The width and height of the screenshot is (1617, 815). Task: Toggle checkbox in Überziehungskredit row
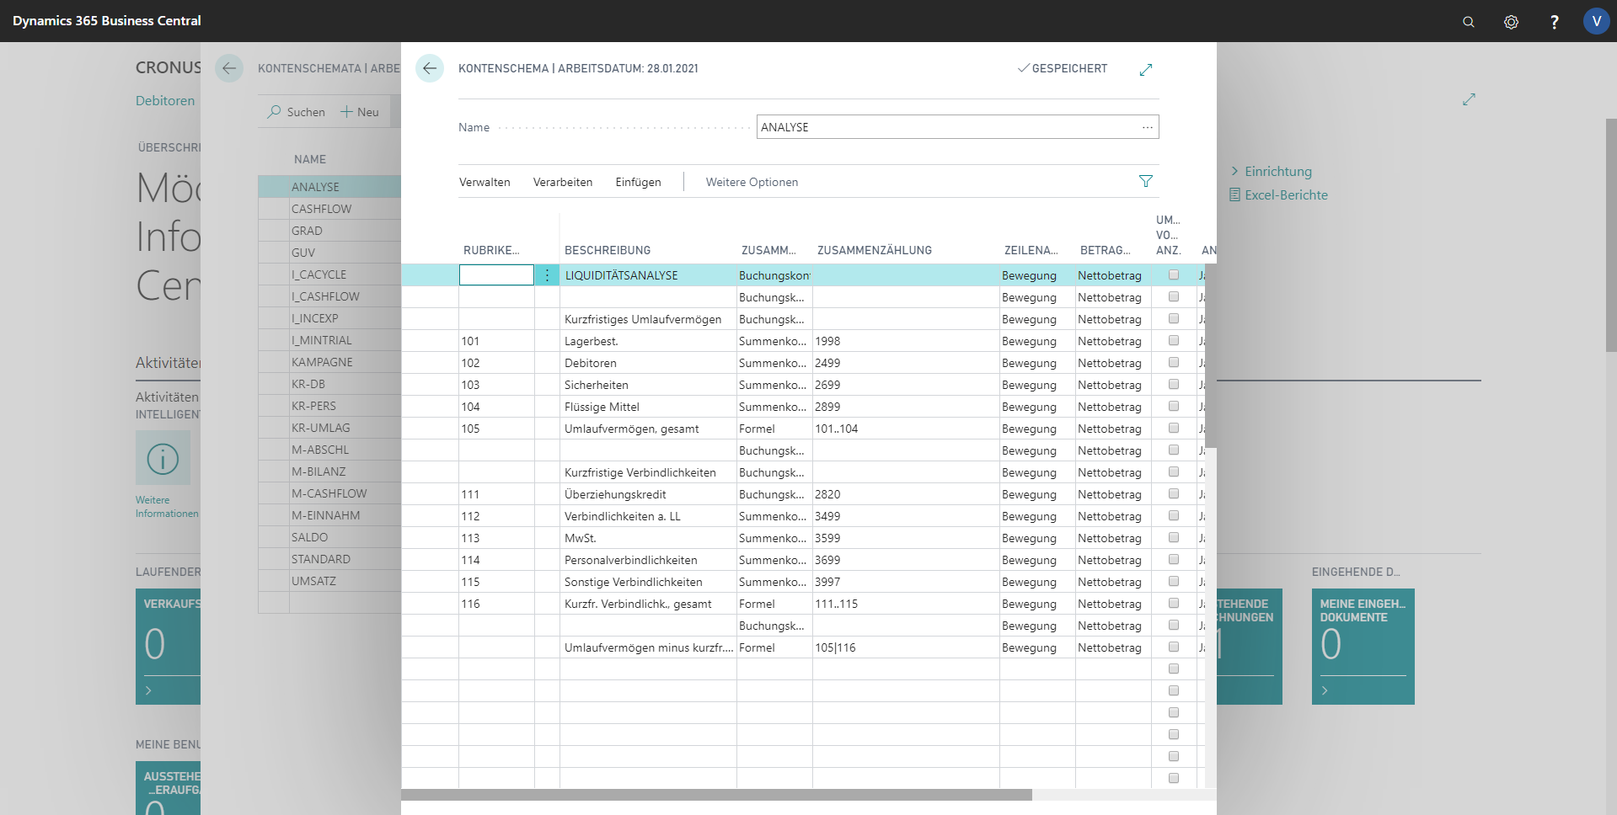point(1174,494)
